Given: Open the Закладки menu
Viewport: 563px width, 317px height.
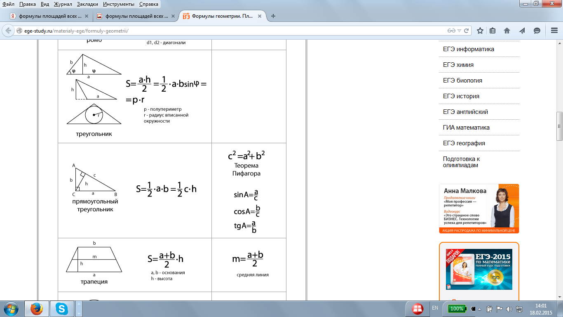Looking at the screenshot, I should [x=88, y=4].
